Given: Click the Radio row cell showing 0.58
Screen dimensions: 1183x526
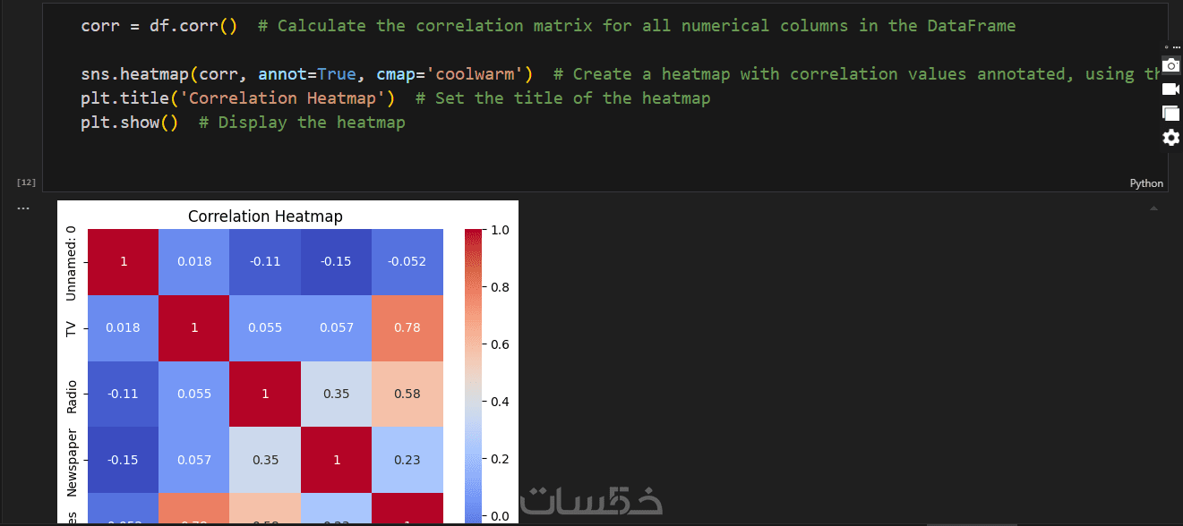Looking at the screenshot, I should pyautogui.click(x=407, y=394).
